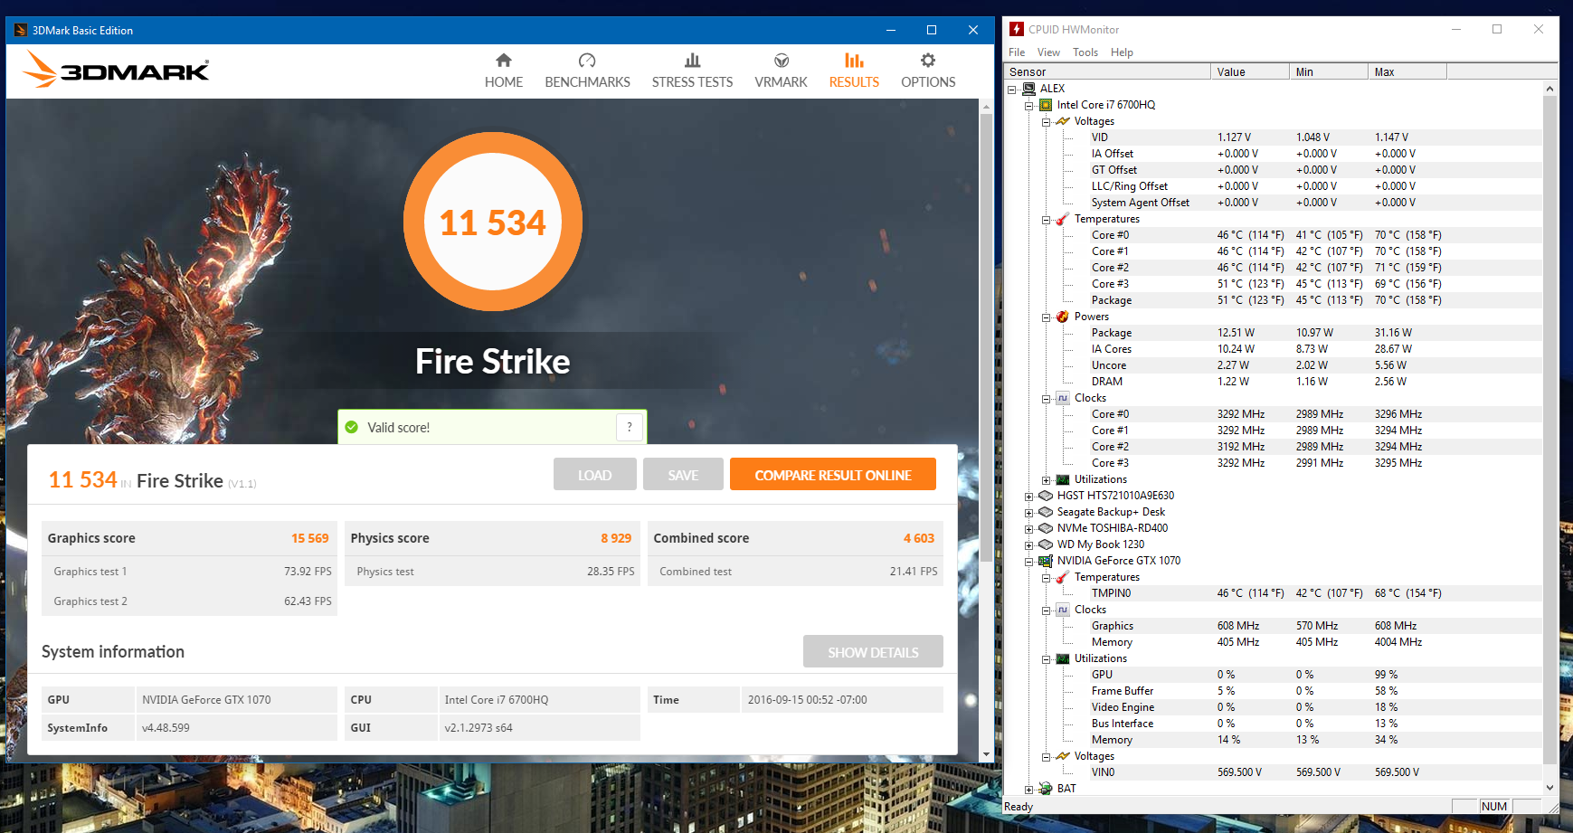The height and width of the screenshot is (833, 1573).
Task: Click the valid score question mark icon
Action: pyautogui.click(x=630, y=427)
